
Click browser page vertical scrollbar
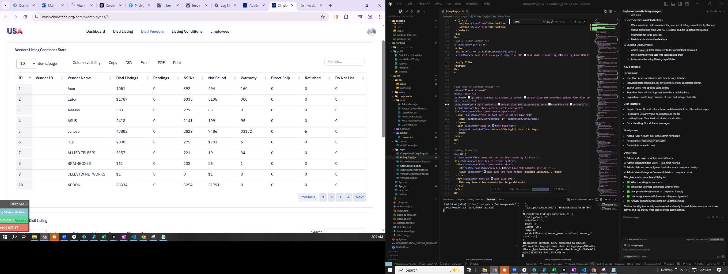coord(383,89)
